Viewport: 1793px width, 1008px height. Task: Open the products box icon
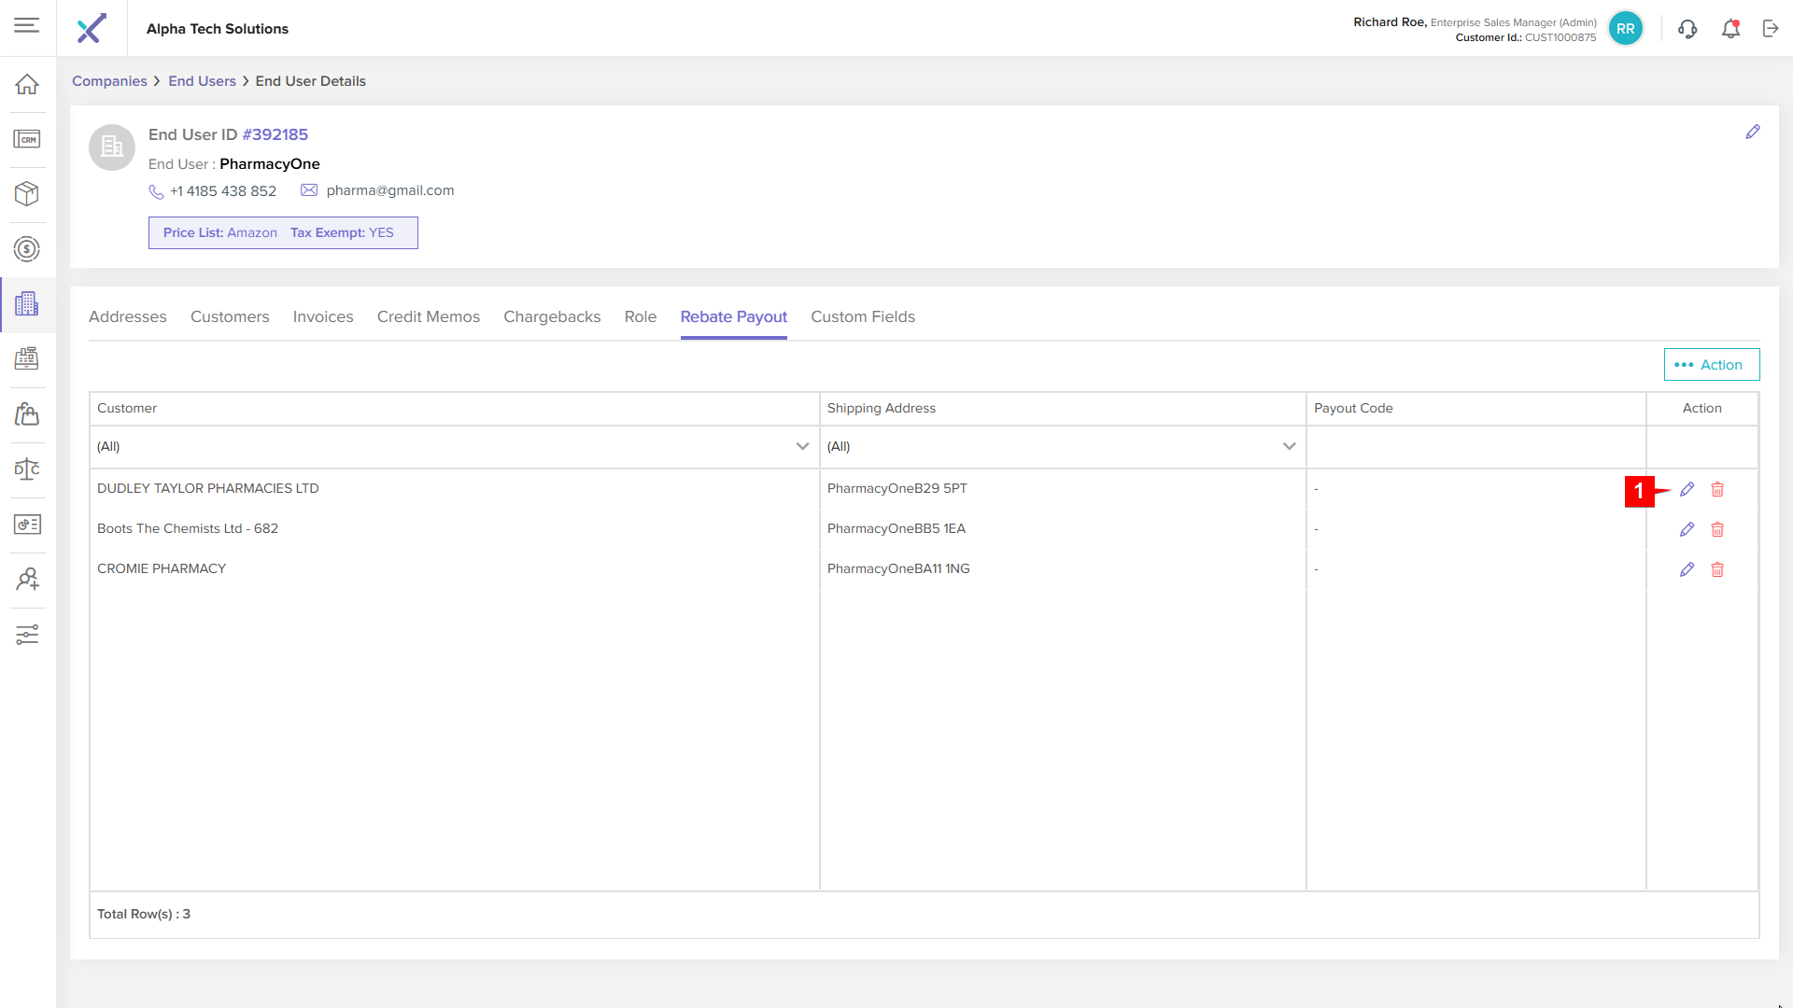click(x=27, y=193)
